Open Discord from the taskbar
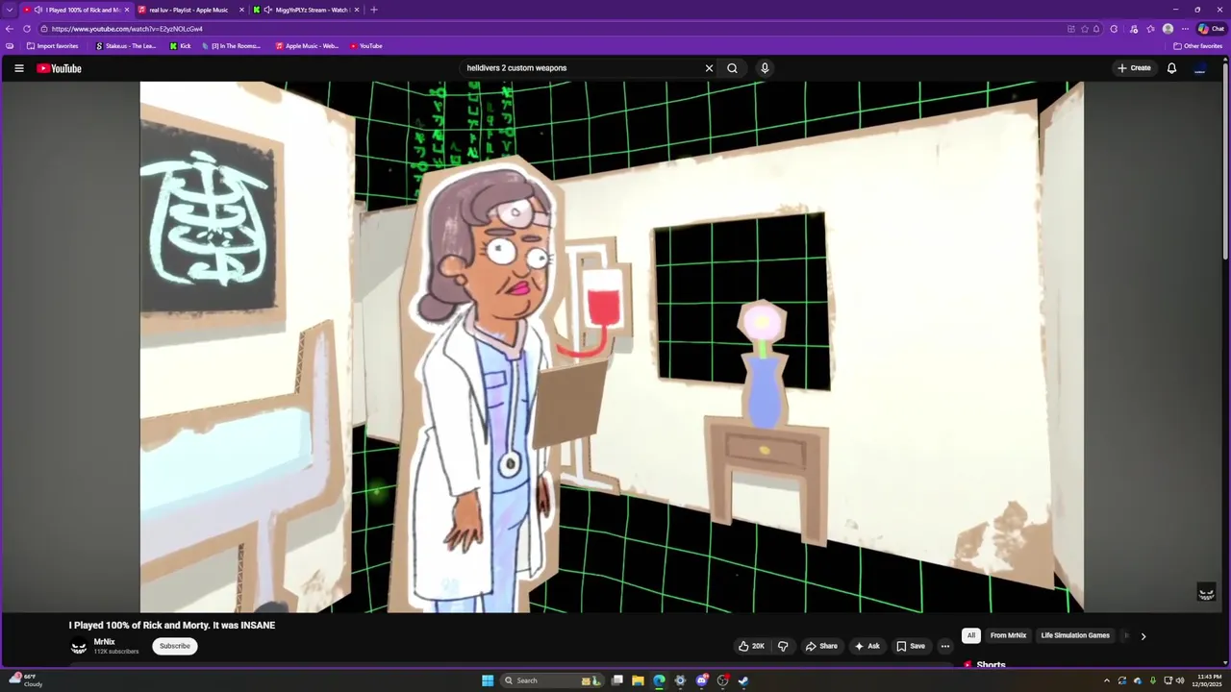Screen dimensions: 1231x692 click(701, 680)
